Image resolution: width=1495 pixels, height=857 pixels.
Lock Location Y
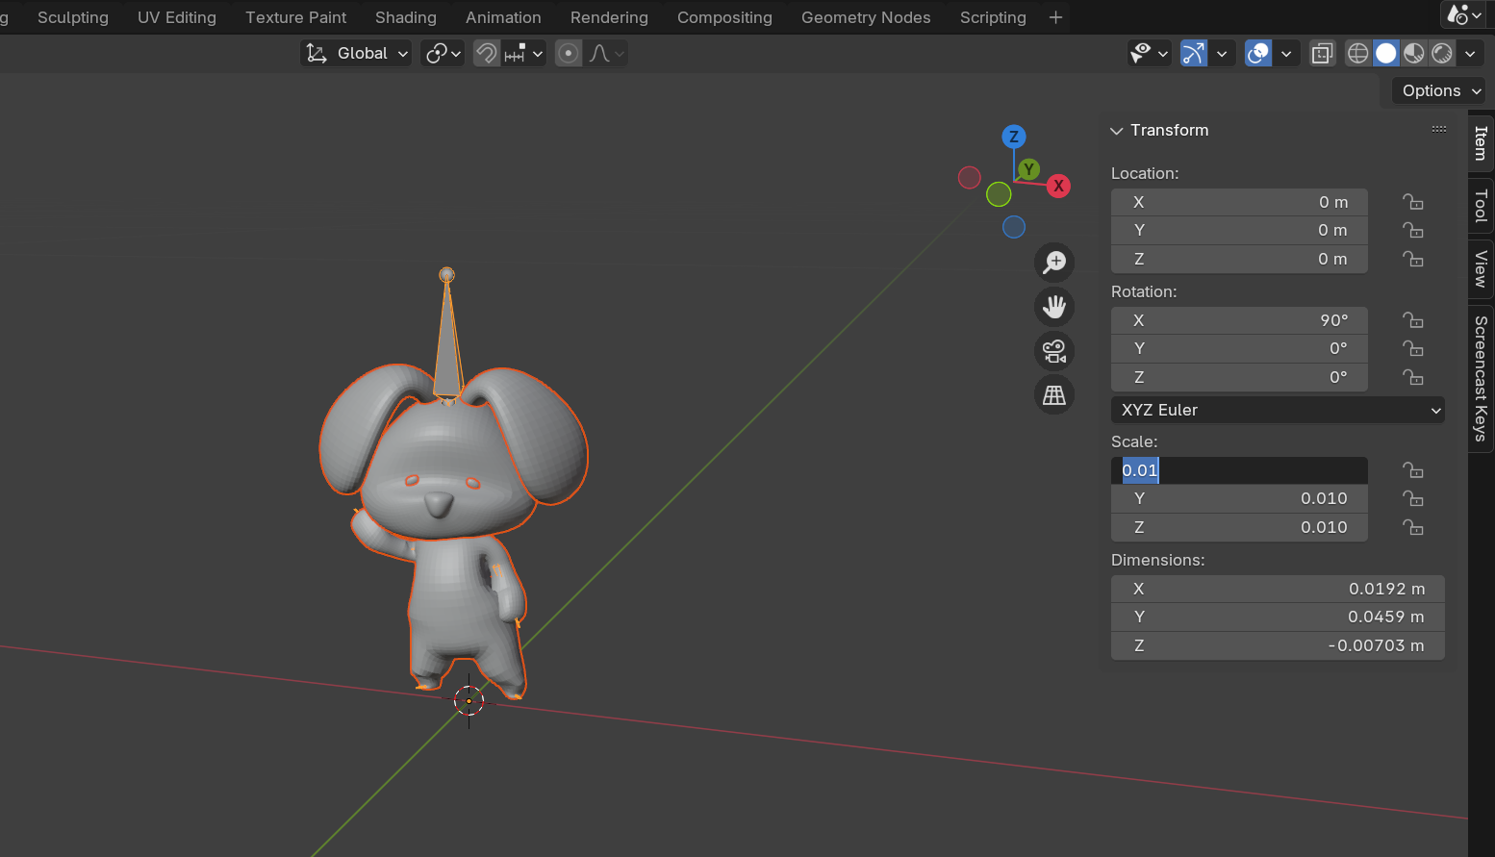point(1412,230)
